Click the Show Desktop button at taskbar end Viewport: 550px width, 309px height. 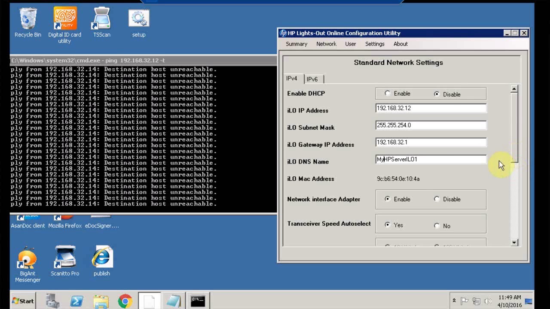click(x=529, y=301)
